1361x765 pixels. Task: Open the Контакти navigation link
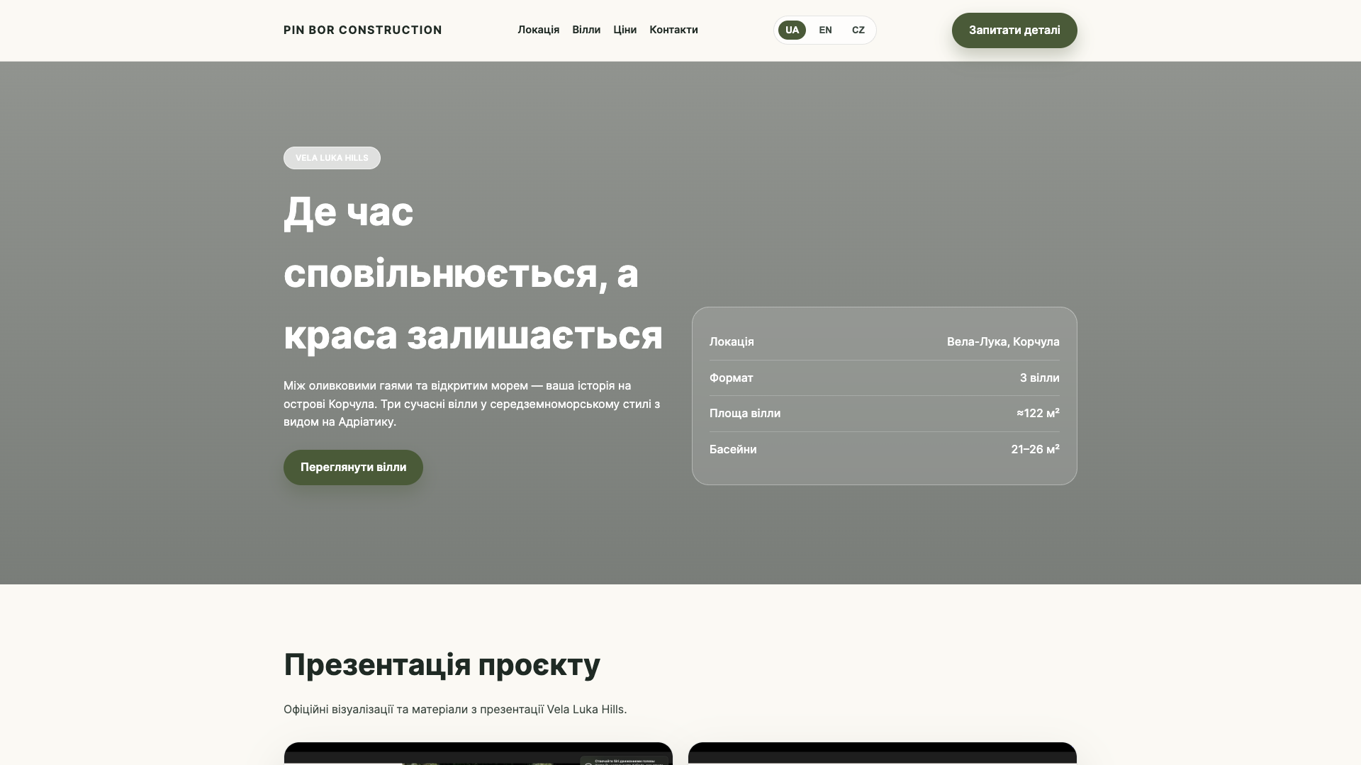(x=673, y=30)
